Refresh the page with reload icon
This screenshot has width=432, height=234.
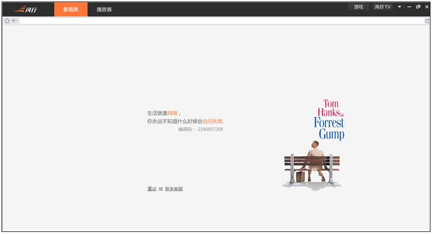tap(427, 21)
